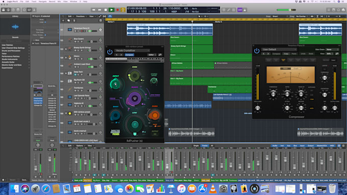Click the Fast Forward transport button
Viewport: 347px width, 195px height.
click(x=100, y=10)
